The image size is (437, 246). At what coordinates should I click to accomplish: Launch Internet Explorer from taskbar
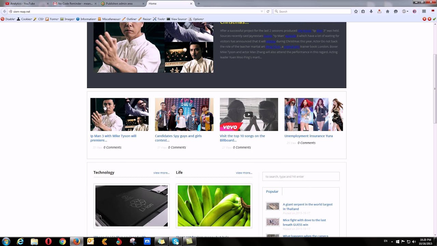click(x=20, y=242)
